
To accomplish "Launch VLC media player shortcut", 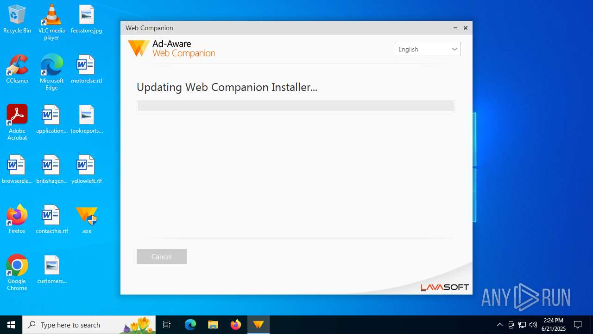I will [x=51, y=22].
